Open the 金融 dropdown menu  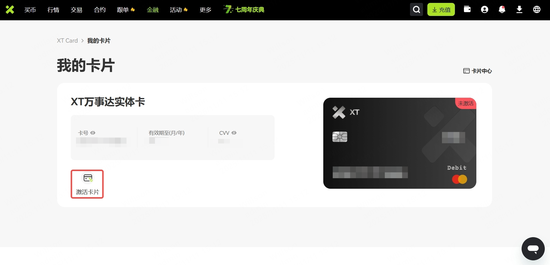pos(153,10)
